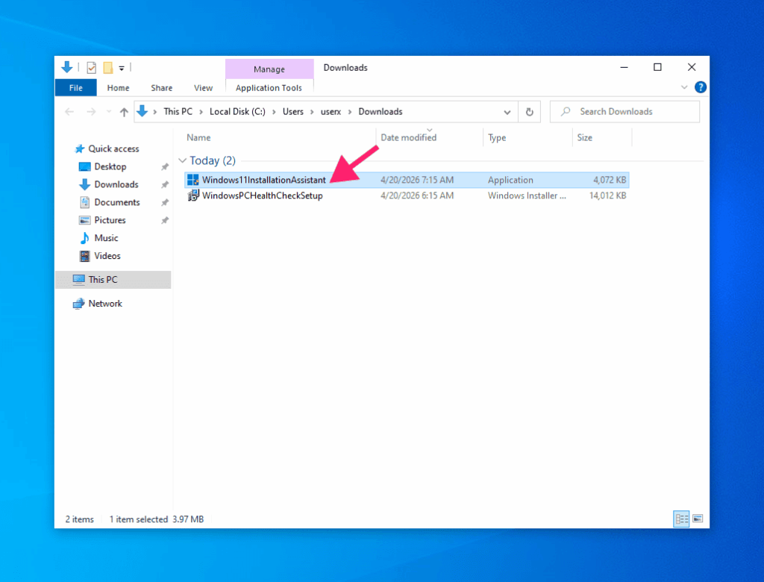
Task: Open Help with question mark icon
Action: click(700, 87)
